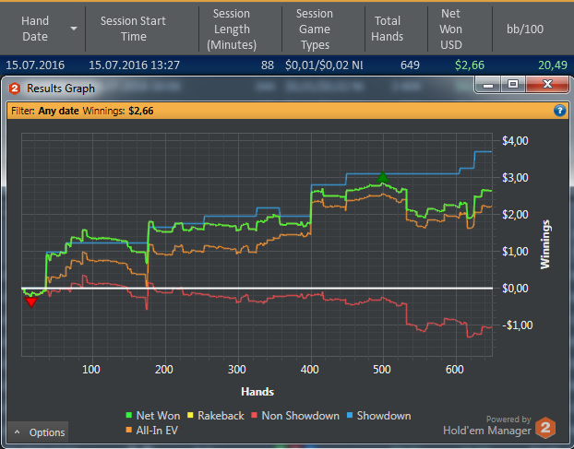Click the Winnings axis label
Viewport: 574px width, 449px height.
545,244
